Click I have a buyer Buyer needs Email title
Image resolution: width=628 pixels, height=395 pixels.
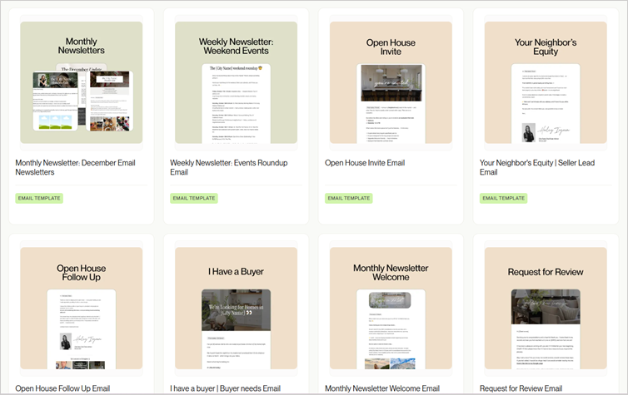(x=225, y=388)
